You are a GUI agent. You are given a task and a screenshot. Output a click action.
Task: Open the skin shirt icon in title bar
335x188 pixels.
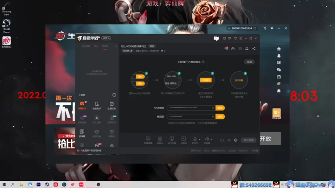click(x=235, y=38)
